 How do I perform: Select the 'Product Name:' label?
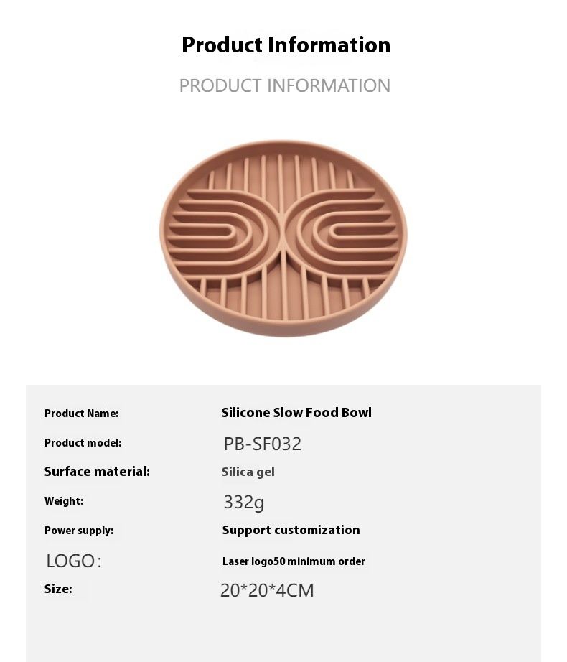pyautogui.click(x=81, y=414)
